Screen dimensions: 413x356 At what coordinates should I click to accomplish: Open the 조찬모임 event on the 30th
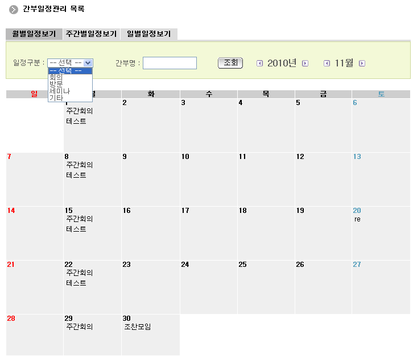pyautogui.click(x=137, y=327)
